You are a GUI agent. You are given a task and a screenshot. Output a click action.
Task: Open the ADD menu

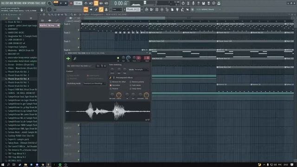pyautogui.click(x=11, y=3)
